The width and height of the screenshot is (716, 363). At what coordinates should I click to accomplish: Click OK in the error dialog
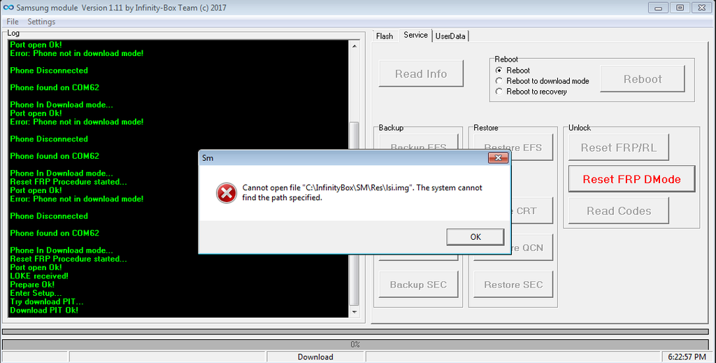[x=475, y=237]
